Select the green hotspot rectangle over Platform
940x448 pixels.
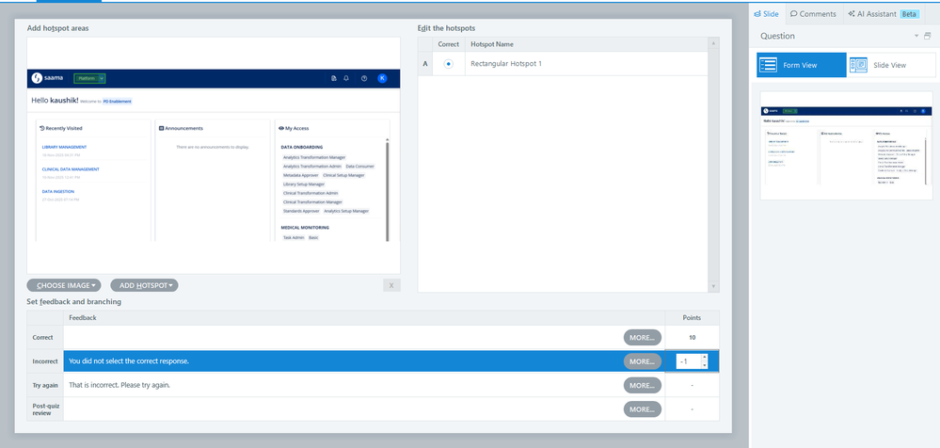90,78
